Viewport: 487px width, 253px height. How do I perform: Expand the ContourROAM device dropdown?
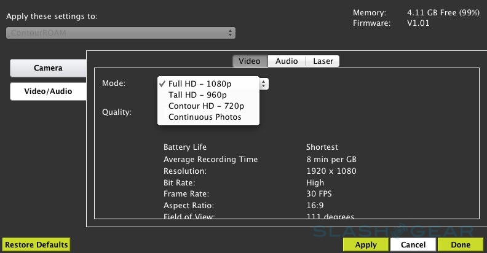121,33
